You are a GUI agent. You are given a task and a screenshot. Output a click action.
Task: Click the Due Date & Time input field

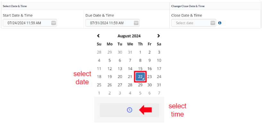tap(113, 23)
